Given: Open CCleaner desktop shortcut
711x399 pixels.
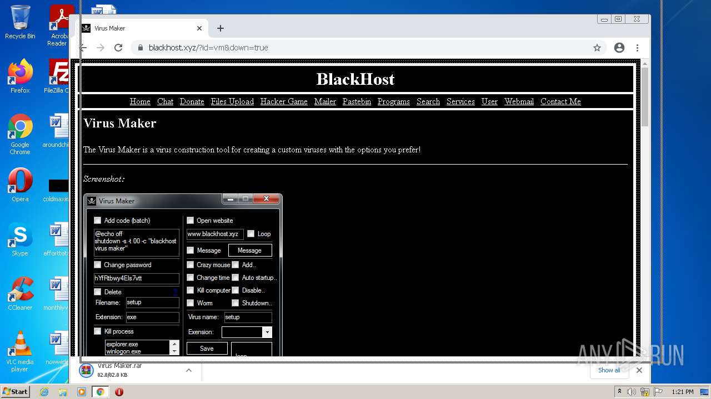Looking at the screenshot, I should pos(20,293).
